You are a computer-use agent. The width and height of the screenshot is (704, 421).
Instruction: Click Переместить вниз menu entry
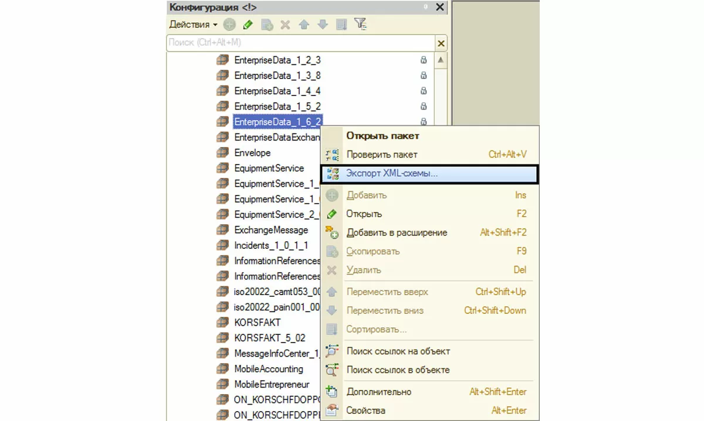point(429,310)
